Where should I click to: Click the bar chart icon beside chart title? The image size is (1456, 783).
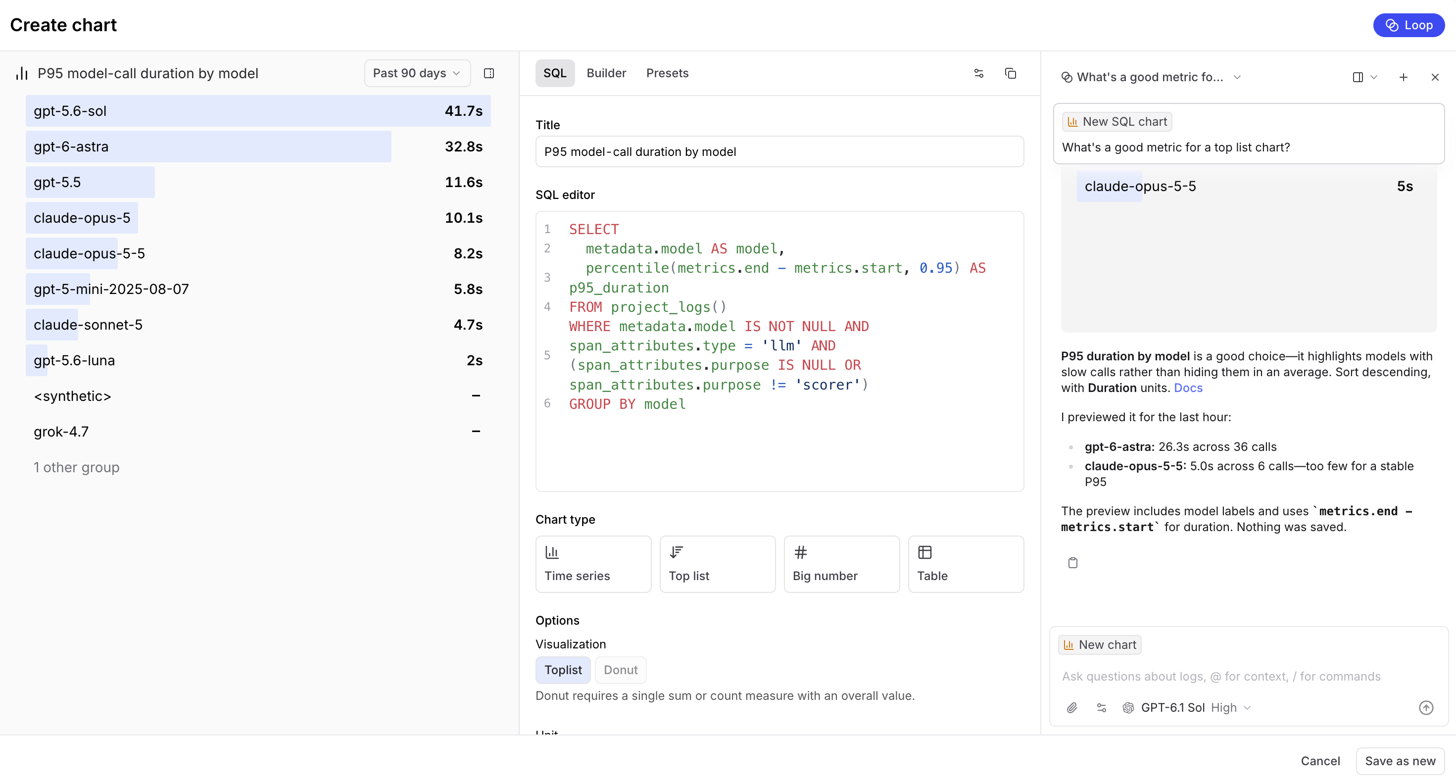coord(21,73)
